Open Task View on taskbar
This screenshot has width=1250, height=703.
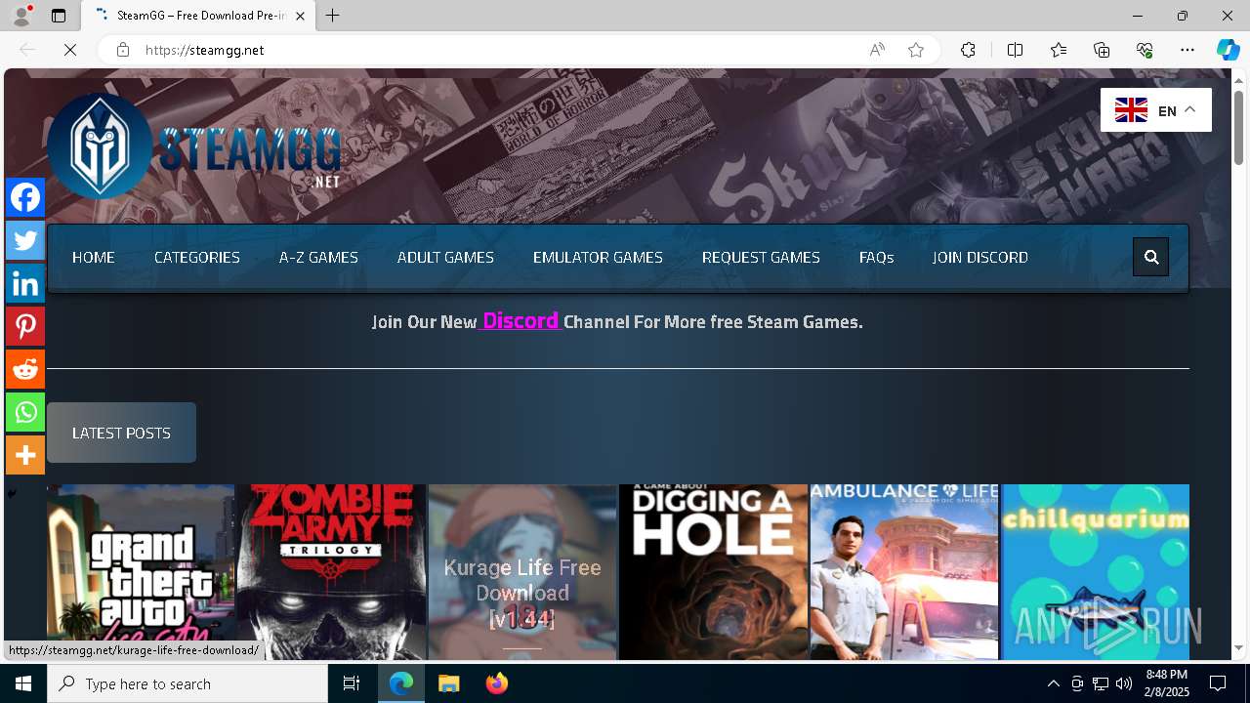[352, 683]
